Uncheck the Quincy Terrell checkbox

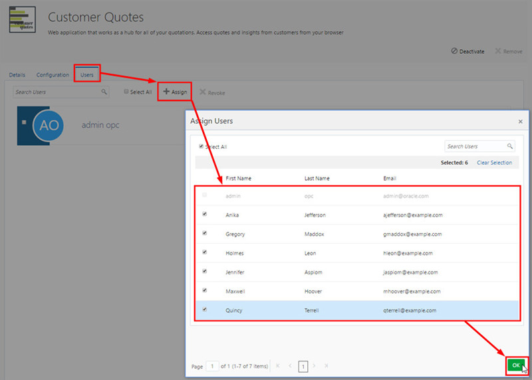pos(205,309)
